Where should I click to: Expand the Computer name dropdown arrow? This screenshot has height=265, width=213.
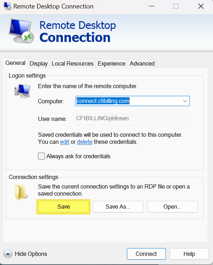[x=185, y=101]
